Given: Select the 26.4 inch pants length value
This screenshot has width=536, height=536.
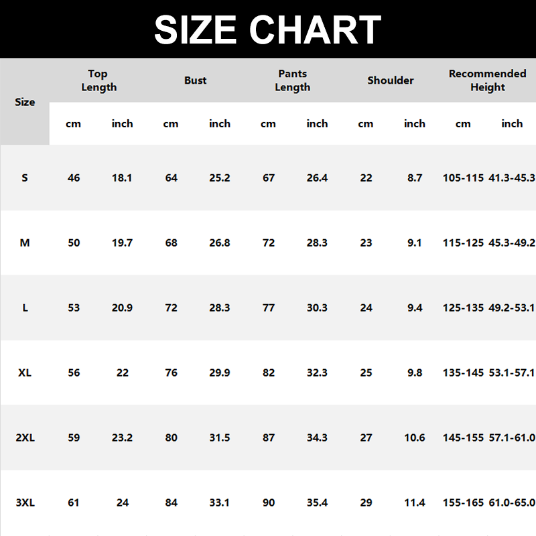Looking at the screenshot, I should (x=317, y=178).
